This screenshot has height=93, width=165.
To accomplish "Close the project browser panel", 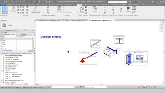I will 34,53.
